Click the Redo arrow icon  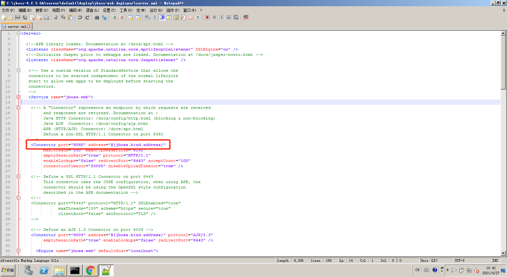(87, 17)
